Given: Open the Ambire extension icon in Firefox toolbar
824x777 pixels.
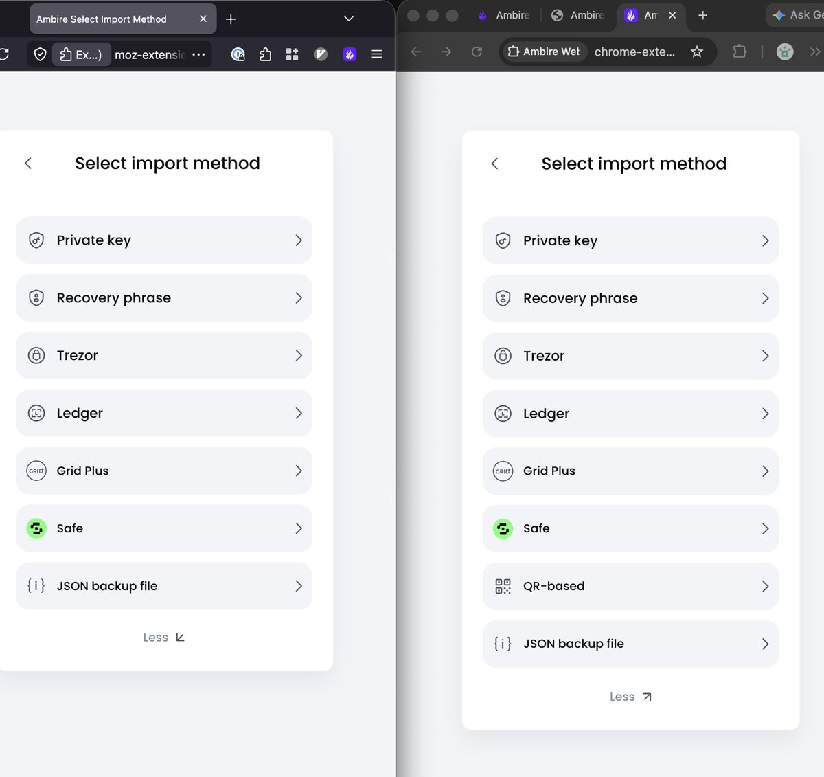Looking at the screenshot, I should click(350, 54).
